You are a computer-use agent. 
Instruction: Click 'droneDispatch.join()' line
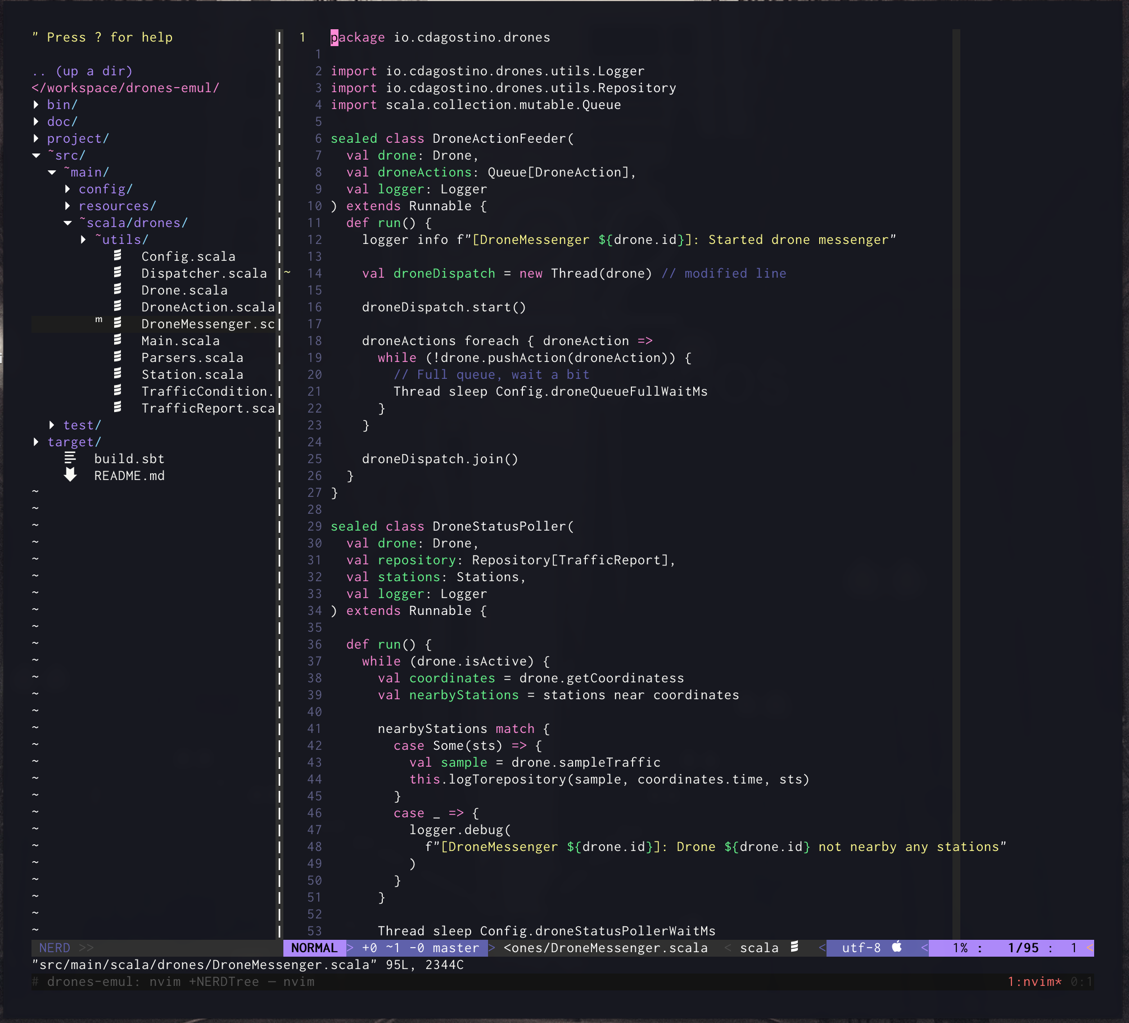[440, 459]
